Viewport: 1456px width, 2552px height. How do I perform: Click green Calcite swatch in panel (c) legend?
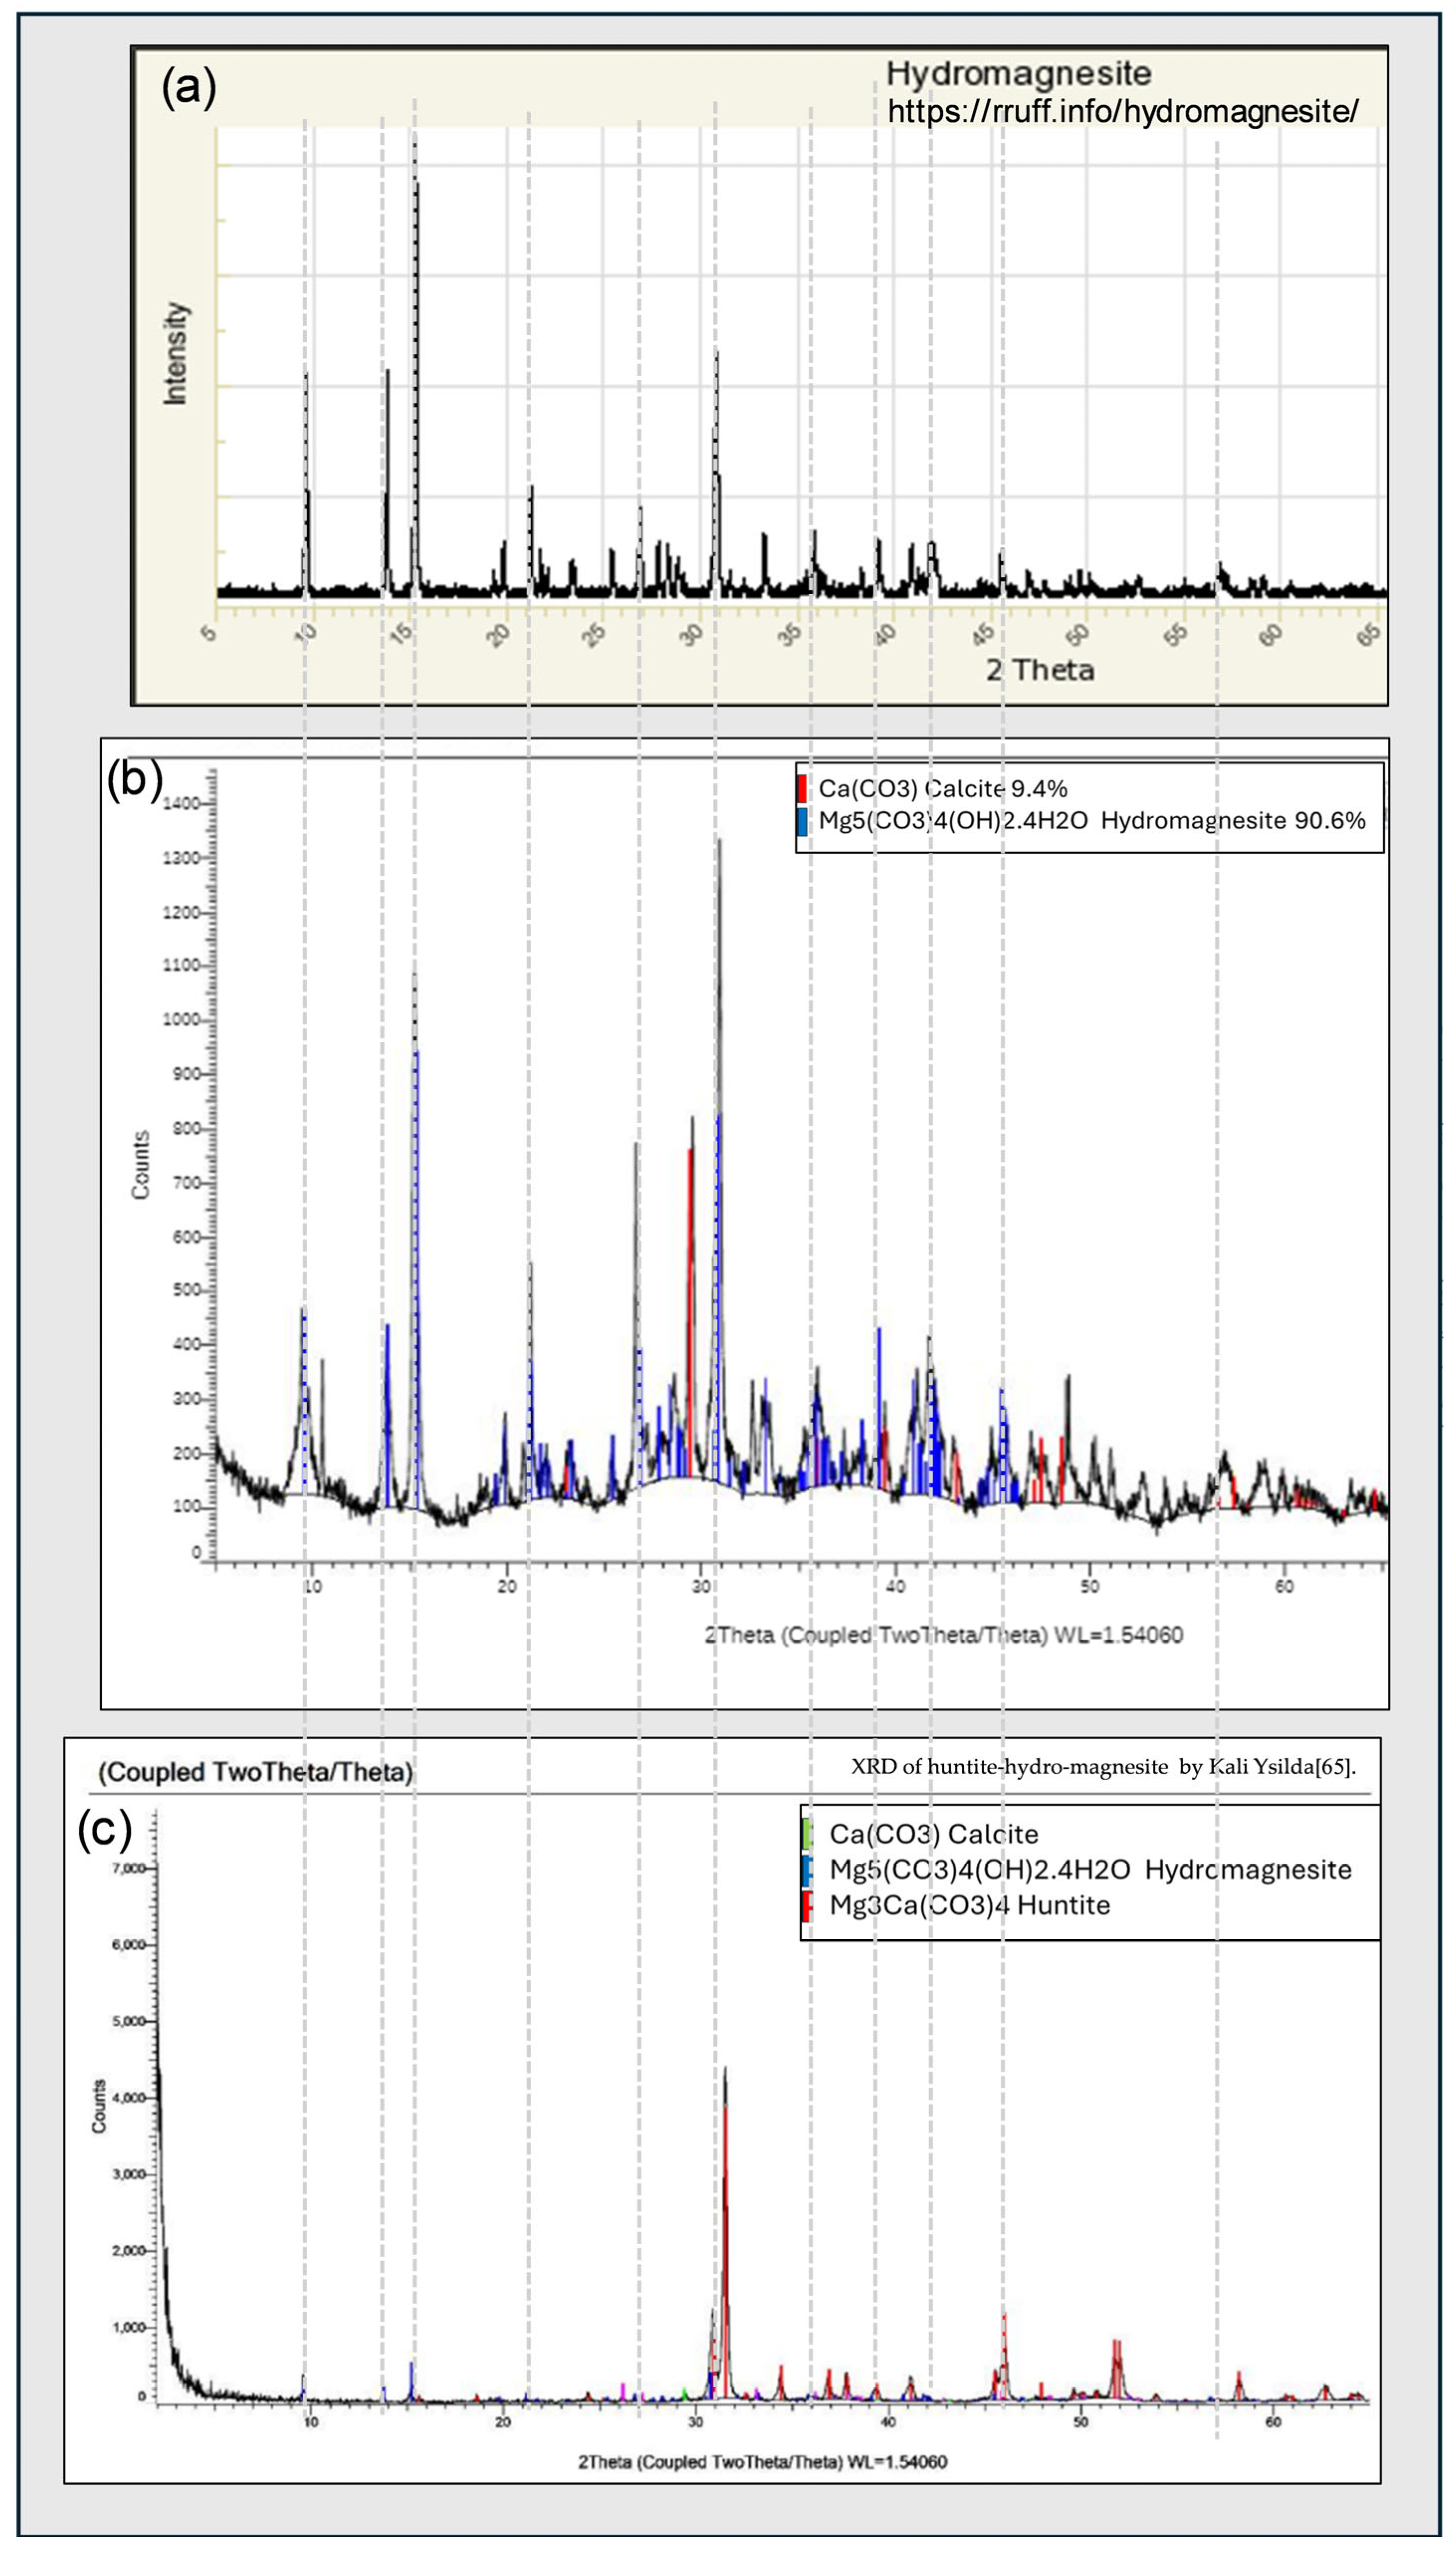pos(807,1834)
